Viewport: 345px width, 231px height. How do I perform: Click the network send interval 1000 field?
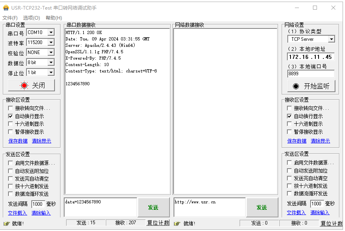(x=317, y=204)
